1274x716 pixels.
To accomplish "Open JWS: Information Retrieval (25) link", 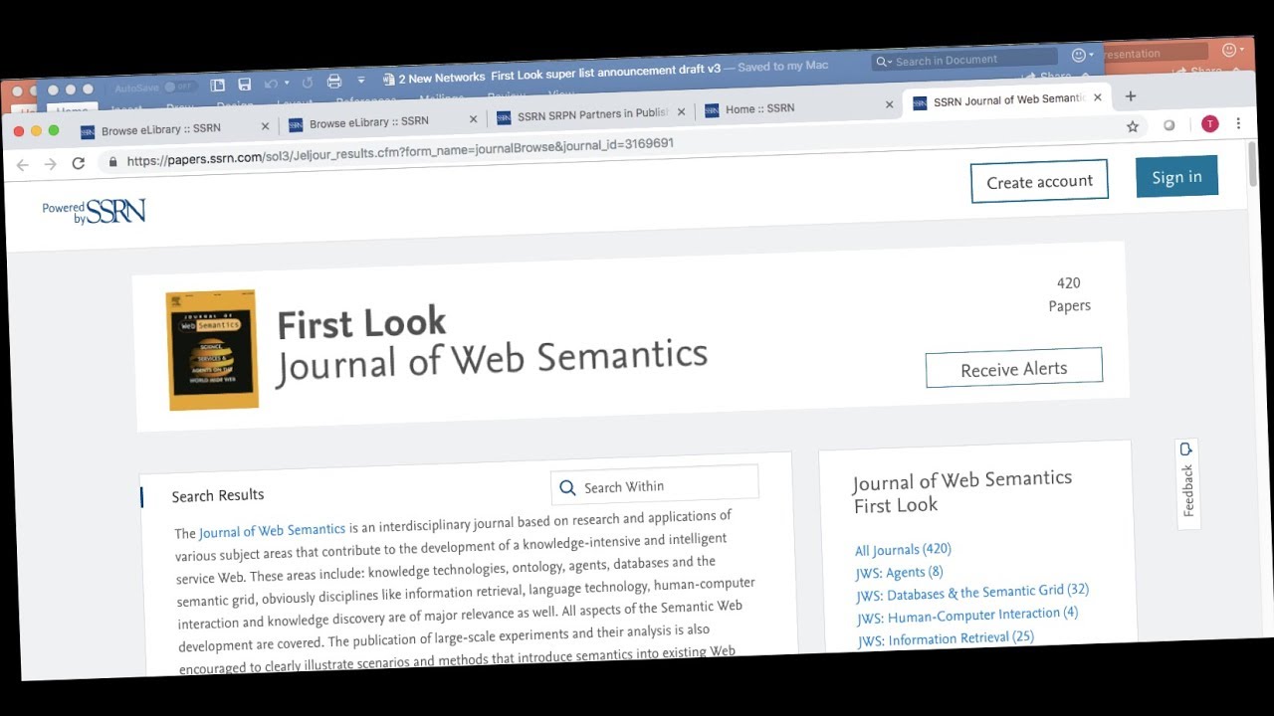I will click(947, 639).
